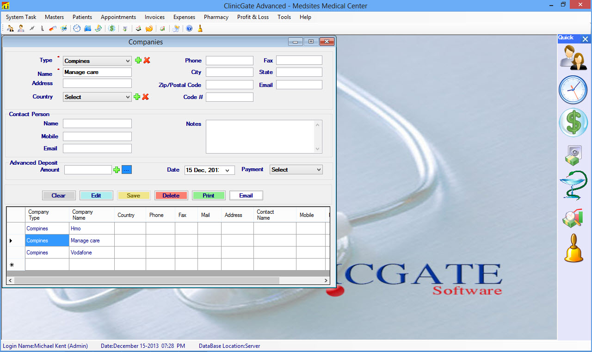The width and height of the screenshot is (592, 352).
Task: Open patients icon in Quick panel
Action: pyautogui.click(x=573, y=57)
